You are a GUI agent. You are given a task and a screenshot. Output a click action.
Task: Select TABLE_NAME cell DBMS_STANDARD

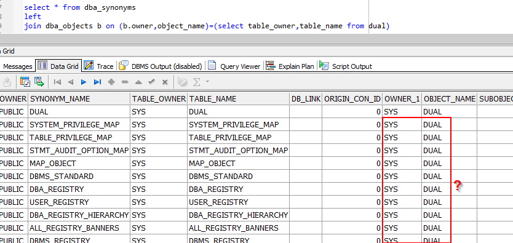pyautogui.click(x=238, y=177)
